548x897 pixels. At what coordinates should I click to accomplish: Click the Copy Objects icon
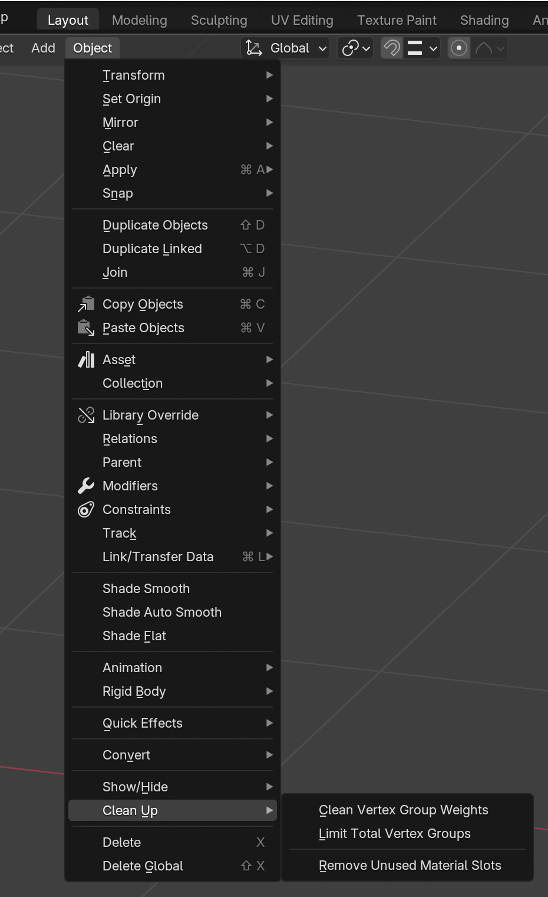click(x=86, y=305)
